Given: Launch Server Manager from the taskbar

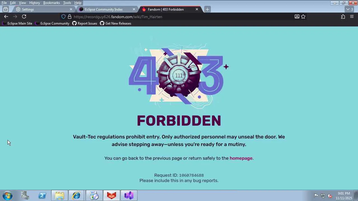Looking at the screenshot, I should click(25, 195).
